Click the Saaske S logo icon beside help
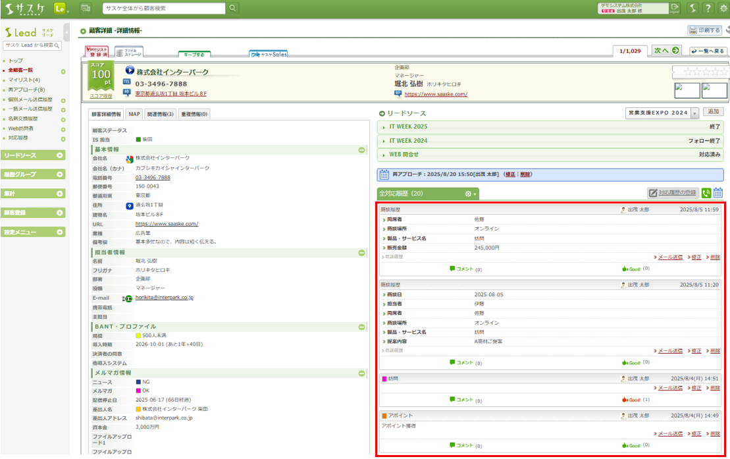The width and height of the screenshot is (730, 459). pyautogui.click(x=692, y=9)
